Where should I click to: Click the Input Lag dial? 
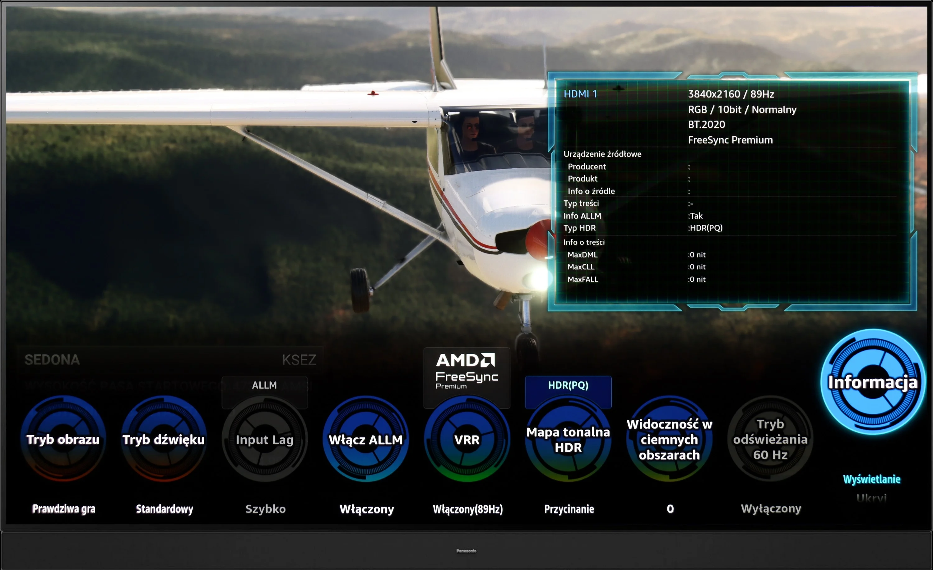click(x=265, y=439)
